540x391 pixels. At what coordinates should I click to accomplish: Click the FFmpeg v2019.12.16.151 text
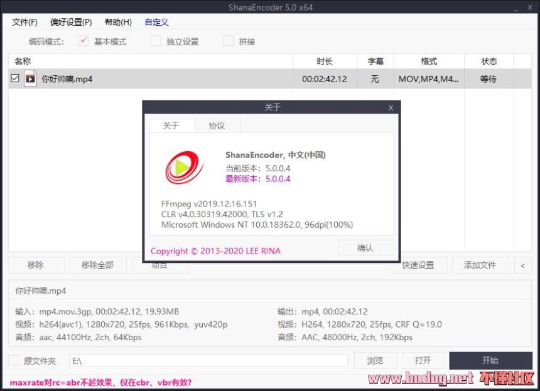209,204
